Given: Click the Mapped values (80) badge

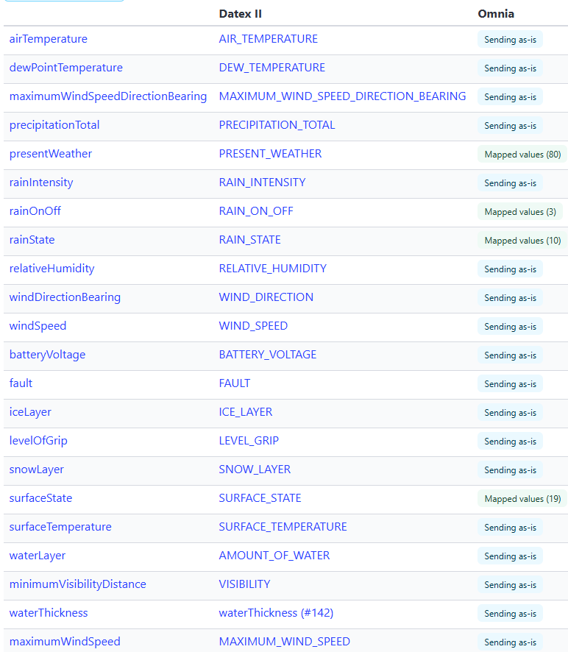Looking at the screenshot, I should 522,155.
